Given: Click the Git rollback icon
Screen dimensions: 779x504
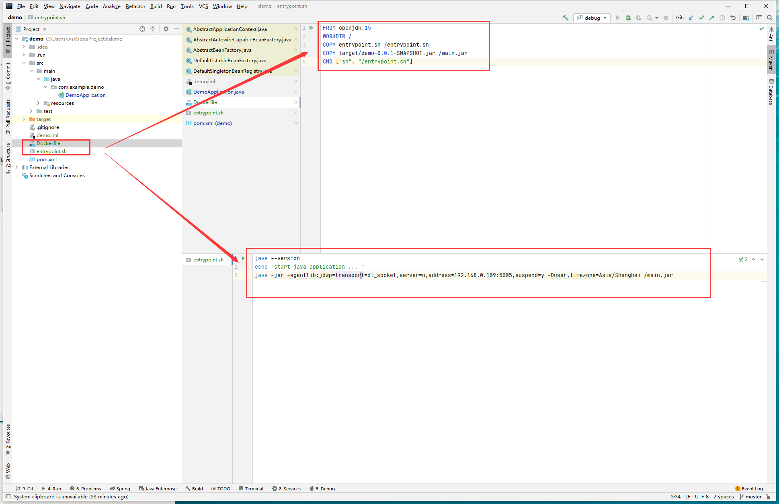Looking at the screenshot, I should tap(733, 18).
